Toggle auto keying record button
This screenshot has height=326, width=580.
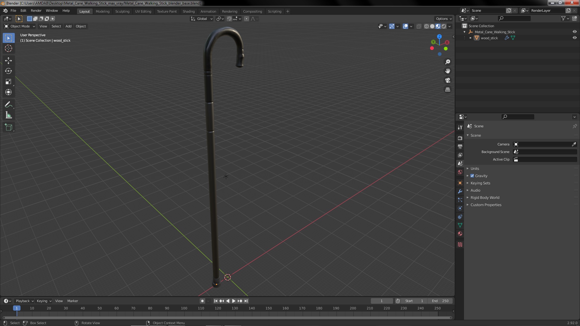coord(202,301)
